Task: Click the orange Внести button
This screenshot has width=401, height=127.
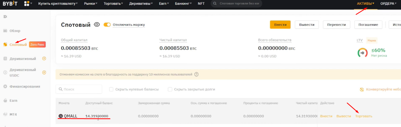Action: click(280, 25)
